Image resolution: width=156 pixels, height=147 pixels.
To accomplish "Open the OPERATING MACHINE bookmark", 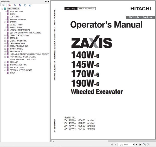I will pyautogui.click(x=19, y=46).
